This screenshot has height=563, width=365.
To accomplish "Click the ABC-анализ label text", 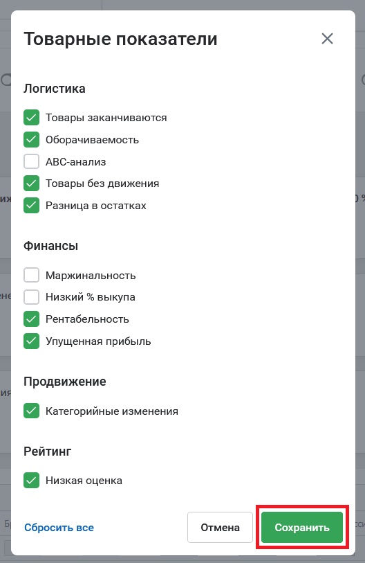I will point(75,162).
